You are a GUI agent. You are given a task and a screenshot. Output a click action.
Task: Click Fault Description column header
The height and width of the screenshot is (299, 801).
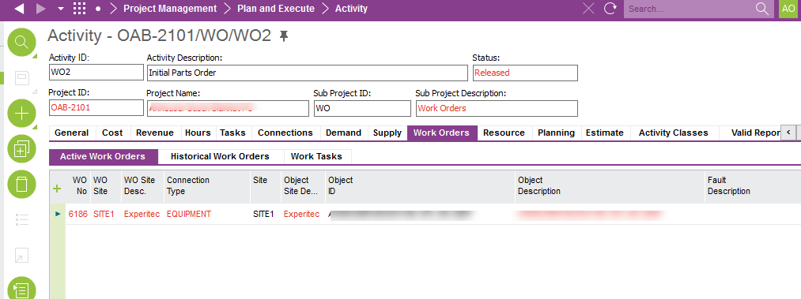[x=753, y=186]
